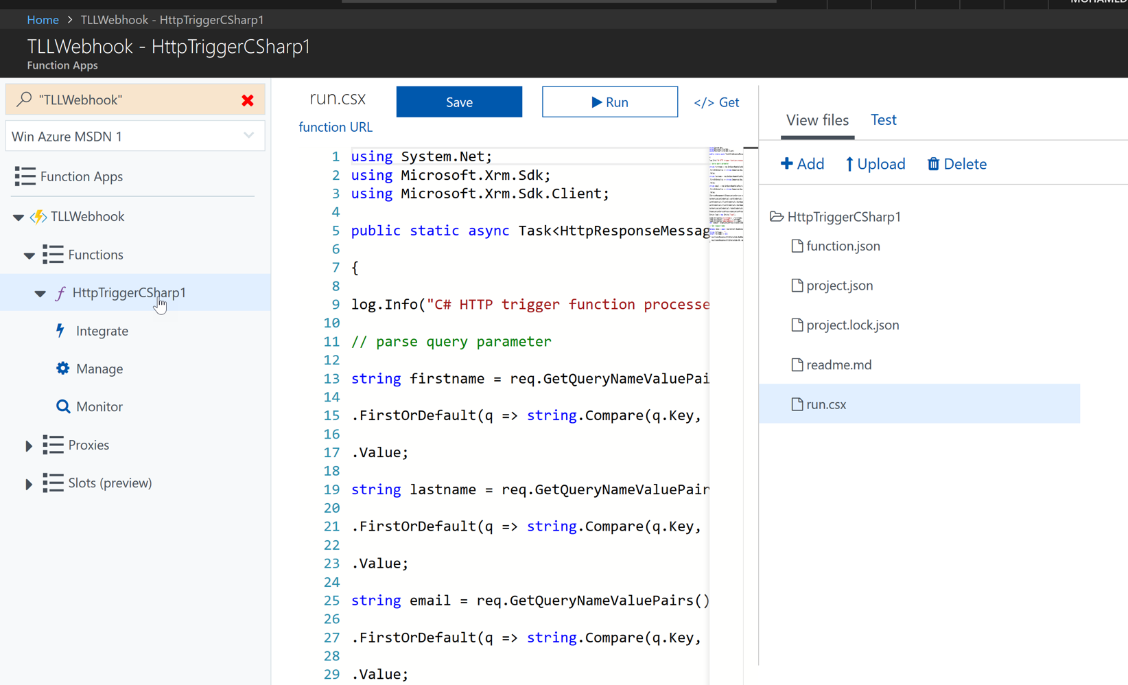Clear the TLLWebhook search with red X
The image size is (1128, 685).
tap(248, 100)
